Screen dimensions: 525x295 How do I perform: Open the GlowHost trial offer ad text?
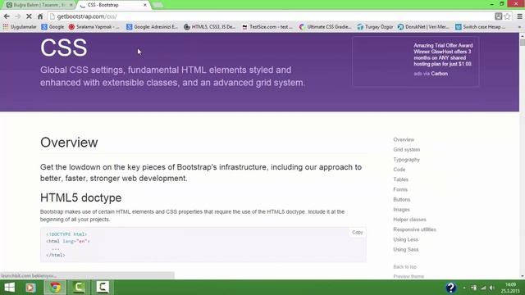(443, 55)
